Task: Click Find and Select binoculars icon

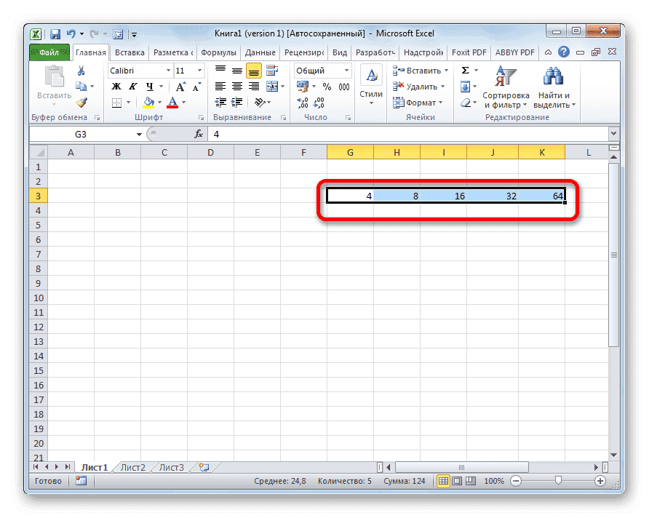Action: click(552, 76)
